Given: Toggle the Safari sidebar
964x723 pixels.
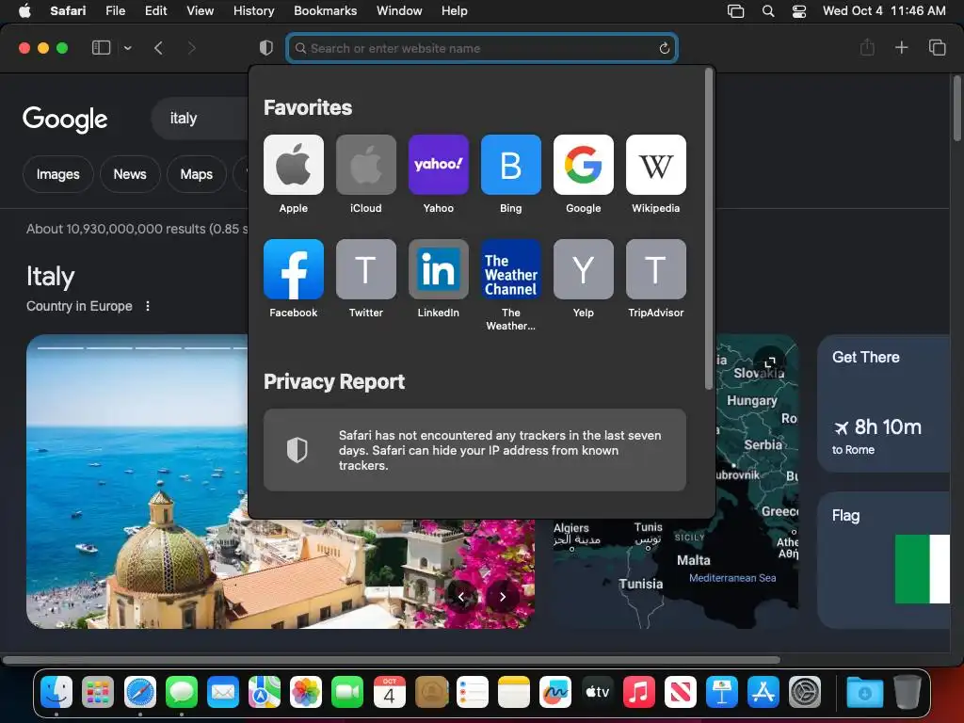Looking at the screenshot, I should point(101,47).
